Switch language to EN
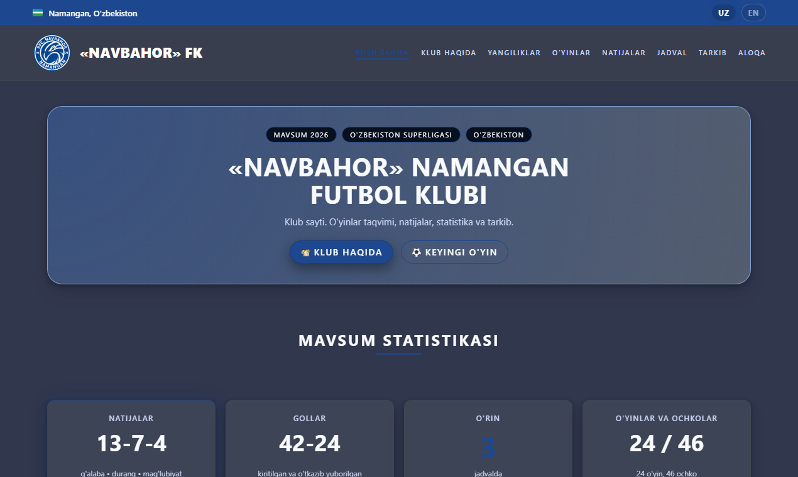The image size is (798, 477). tap(753, 13)
